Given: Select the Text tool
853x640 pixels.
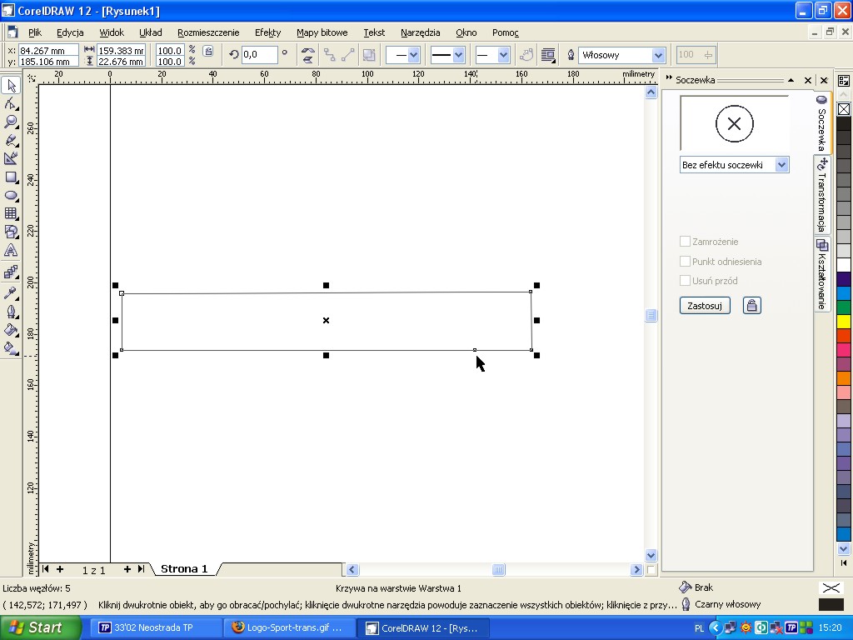Looking at the screenshot, I should point(11,250).
